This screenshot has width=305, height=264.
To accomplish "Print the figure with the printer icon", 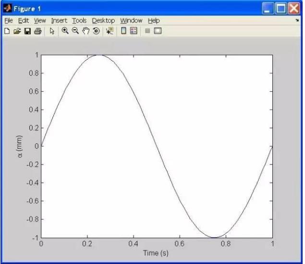I will coord(37,30).
